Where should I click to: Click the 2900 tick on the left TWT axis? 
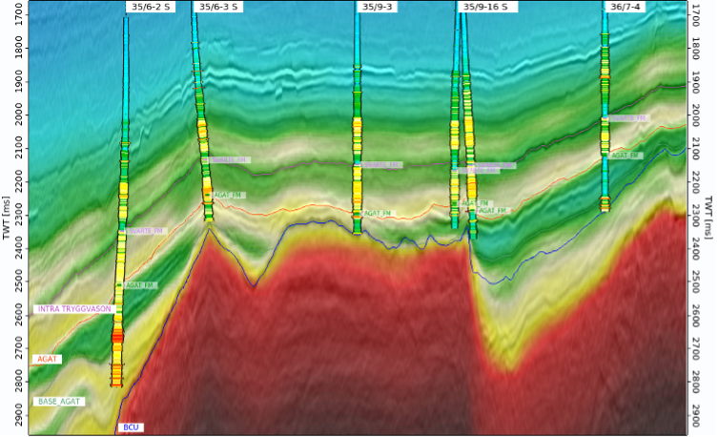click(19, 414)
